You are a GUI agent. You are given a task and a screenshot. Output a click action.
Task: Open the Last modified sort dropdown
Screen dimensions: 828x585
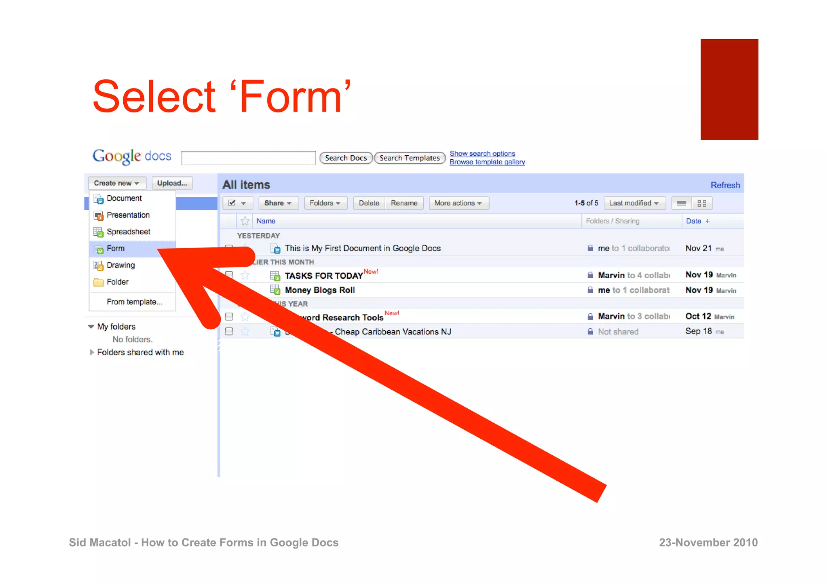click(x=634, y=203)
